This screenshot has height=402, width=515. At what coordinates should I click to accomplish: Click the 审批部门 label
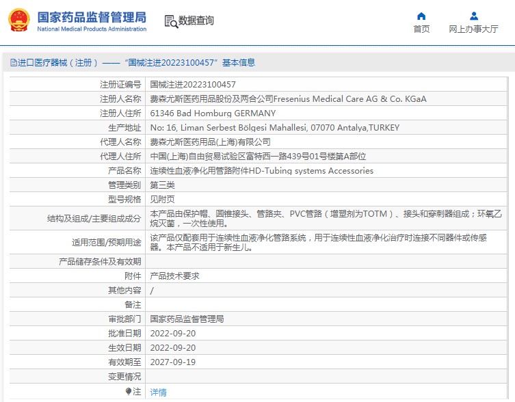[124, 319]
